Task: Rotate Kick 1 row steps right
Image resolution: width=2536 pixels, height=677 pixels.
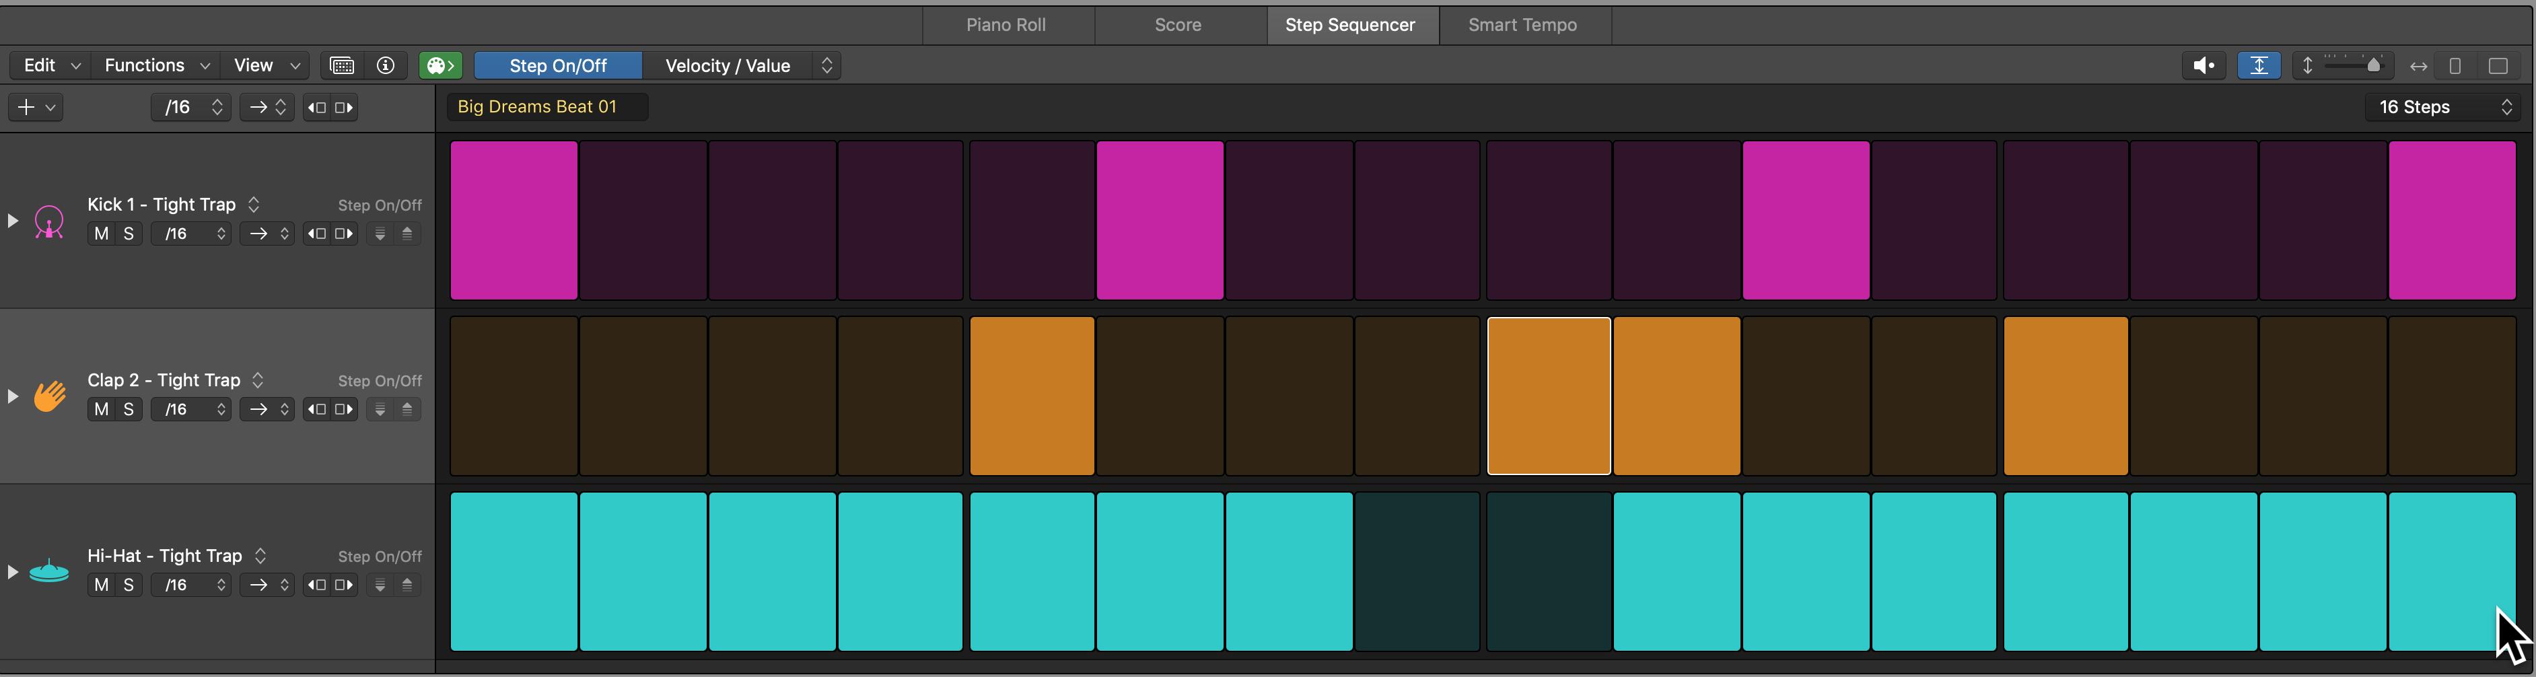Action: tap(343, 234)
